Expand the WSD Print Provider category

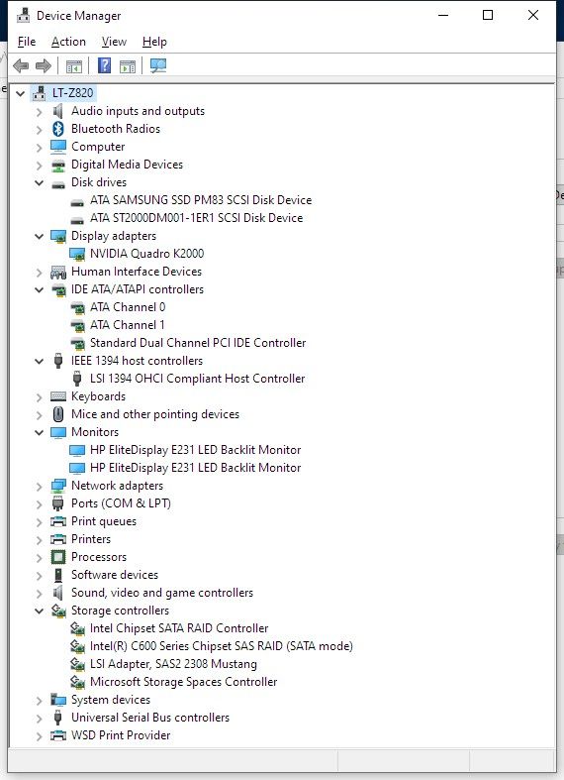40,735
